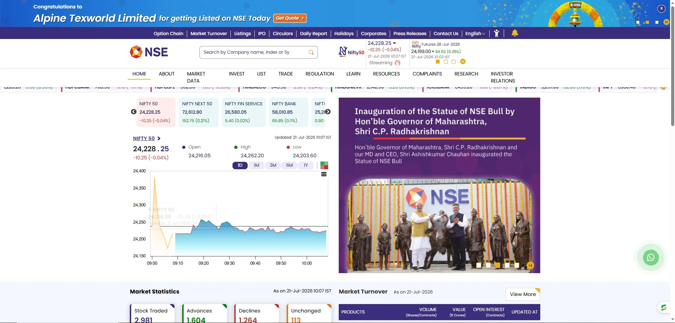Select fifth news slideshow dot

pos(517,265)
